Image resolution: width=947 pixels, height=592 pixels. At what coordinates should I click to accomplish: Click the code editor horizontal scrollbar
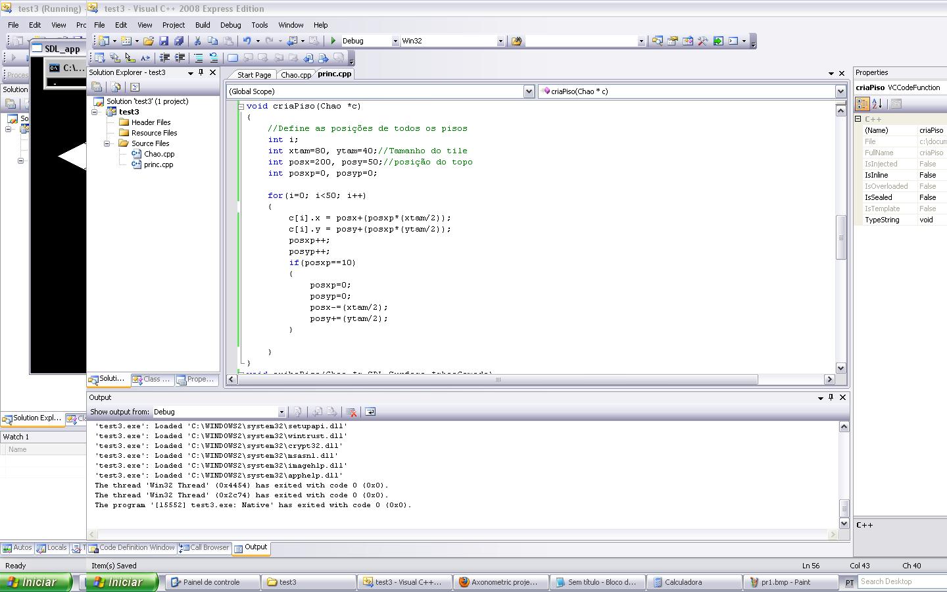pyautogui.click(x=498, y=379)
